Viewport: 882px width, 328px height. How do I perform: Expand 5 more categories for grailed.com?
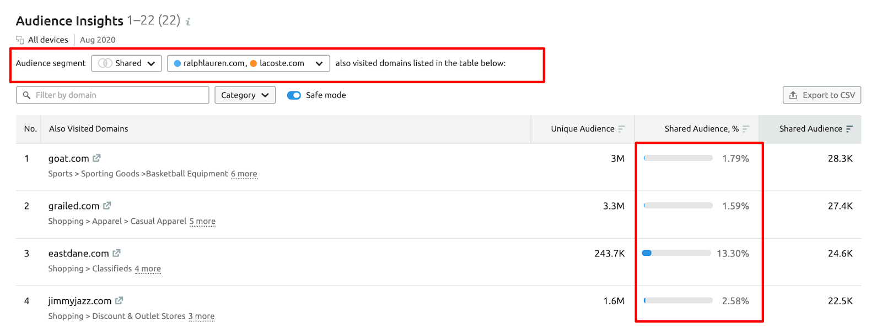click(x=202, y=221)
